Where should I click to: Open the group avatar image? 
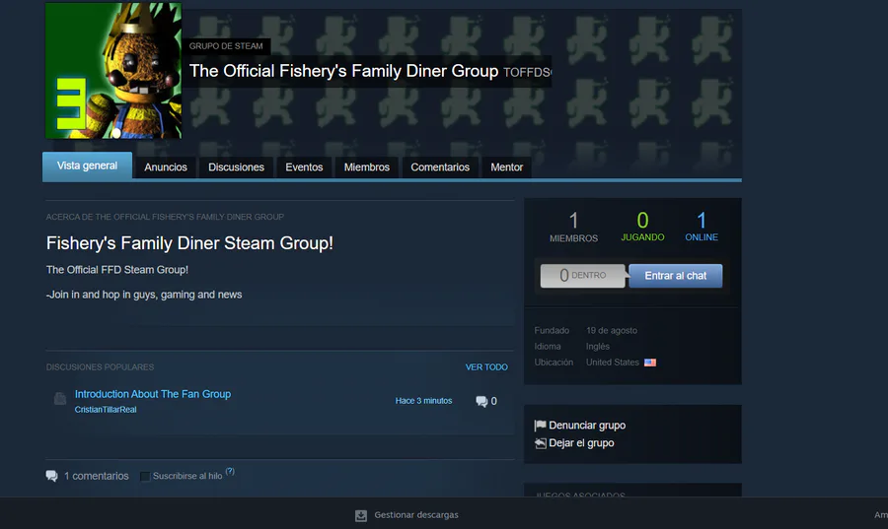(113, 71)
